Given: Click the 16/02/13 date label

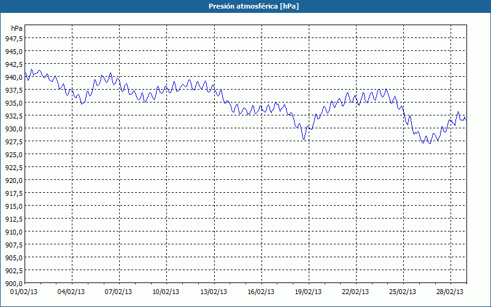Looking at the screenshot, I should [260, 292].
